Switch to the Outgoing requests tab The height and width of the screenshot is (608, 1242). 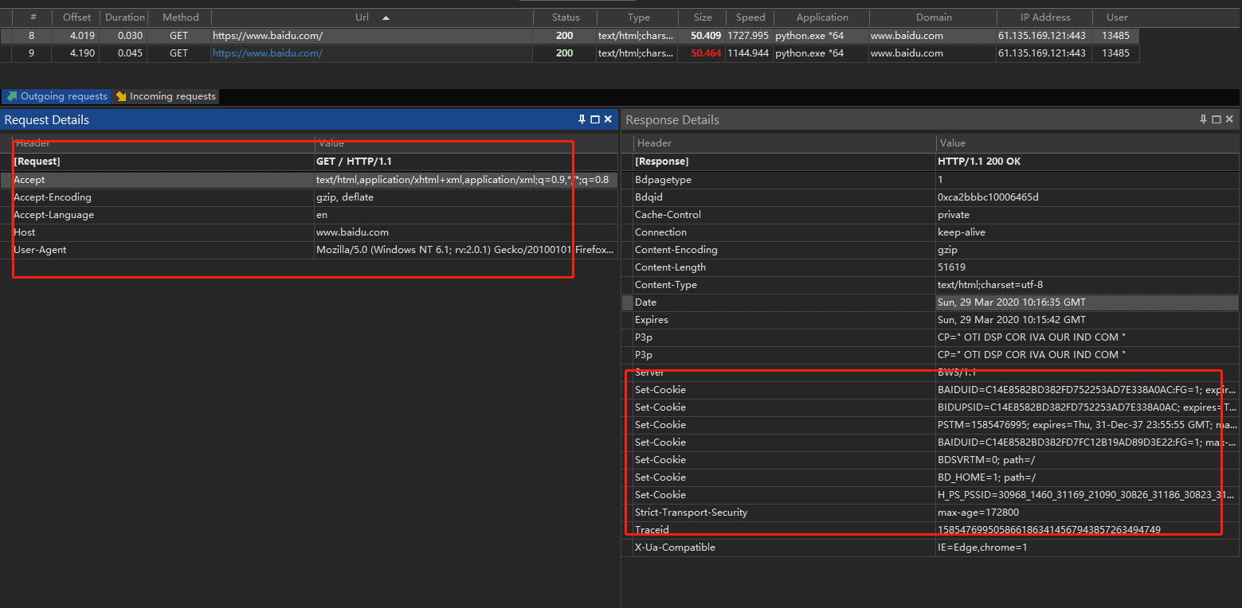56,95
